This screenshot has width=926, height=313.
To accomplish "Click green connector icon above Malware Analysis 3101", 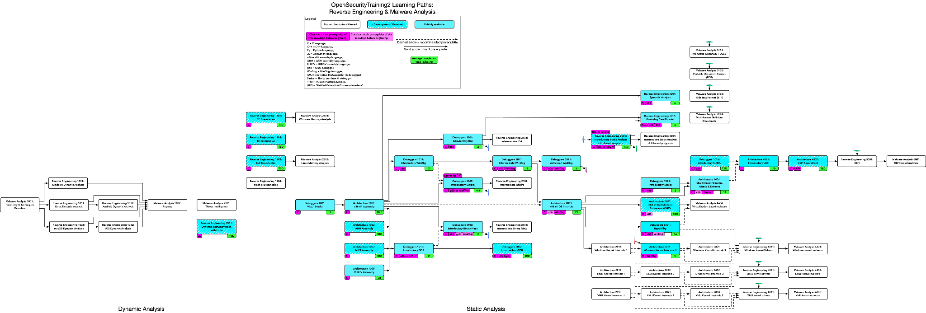I will 709,43.
